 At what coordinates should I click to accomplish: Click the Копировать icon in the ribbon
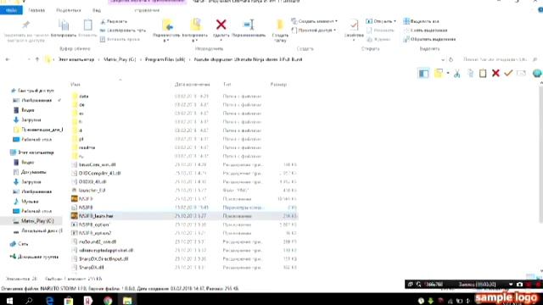(64, 25)
